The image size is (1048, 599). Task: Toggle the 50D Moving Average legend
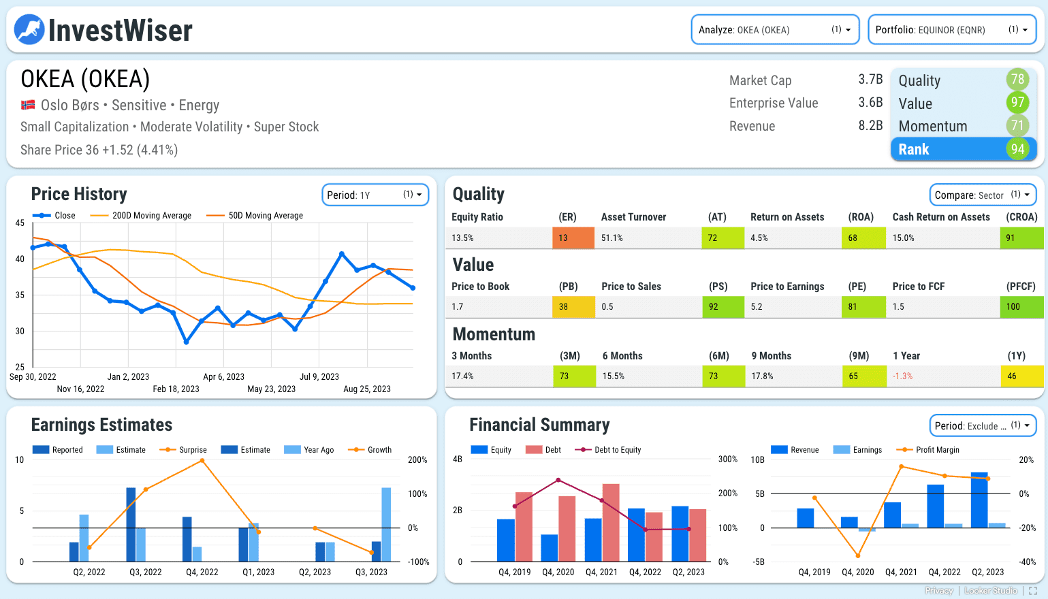(x=255, y=216)
